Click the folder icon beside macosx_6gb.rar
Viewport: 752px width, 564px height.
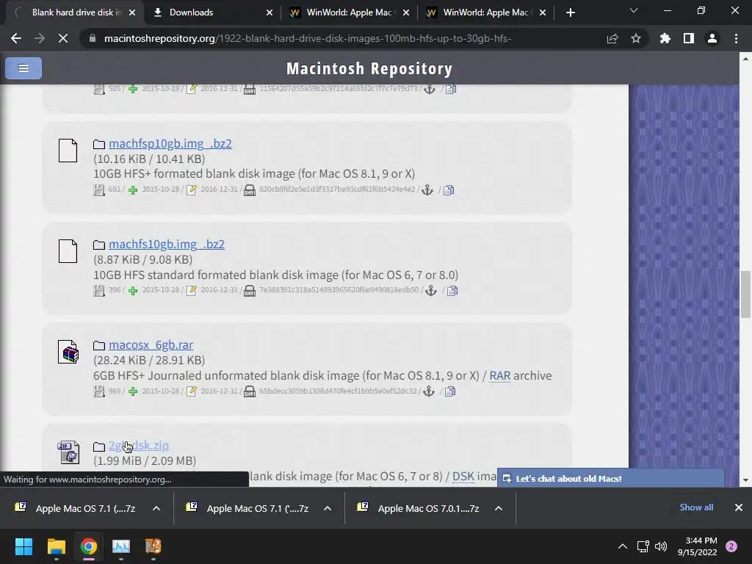tap(99, 345)
